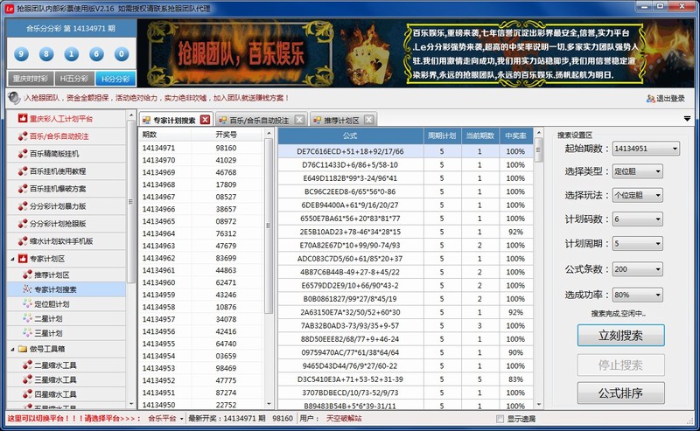Open 二星缩水工具 in the toolbox
The width and height of the screenshot is (700, 431).
56,365
